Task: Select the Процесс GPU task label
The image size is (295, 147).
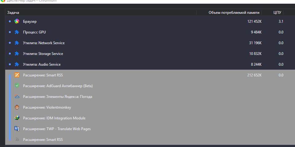Action: pos(34,32)
